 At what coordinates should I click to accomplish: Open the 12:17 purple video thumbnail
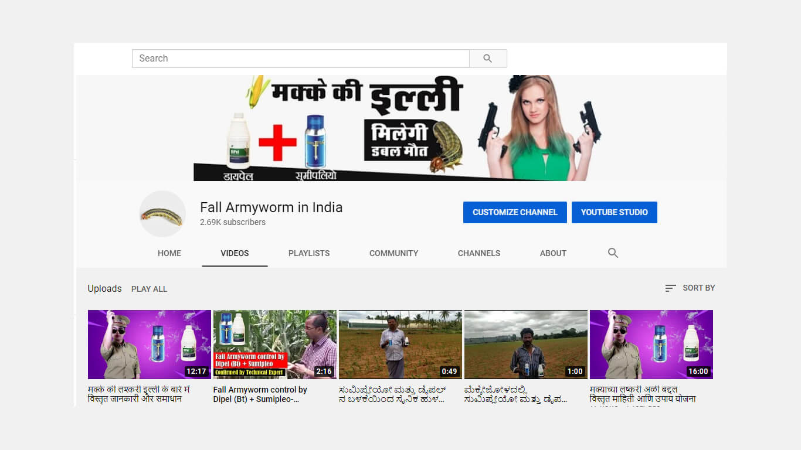click(150, 345)
